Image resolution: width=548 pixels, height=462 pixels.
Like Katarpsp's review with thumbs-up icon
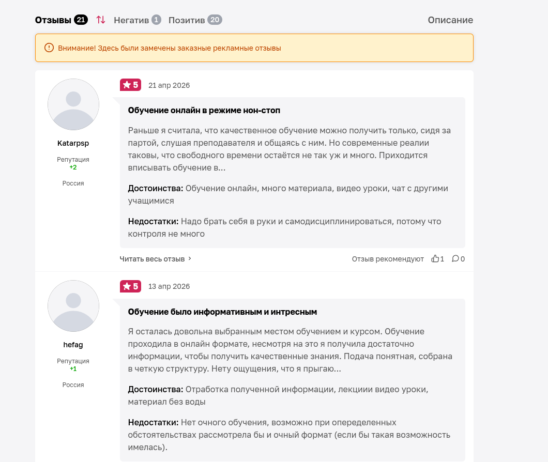coord(435,258)
